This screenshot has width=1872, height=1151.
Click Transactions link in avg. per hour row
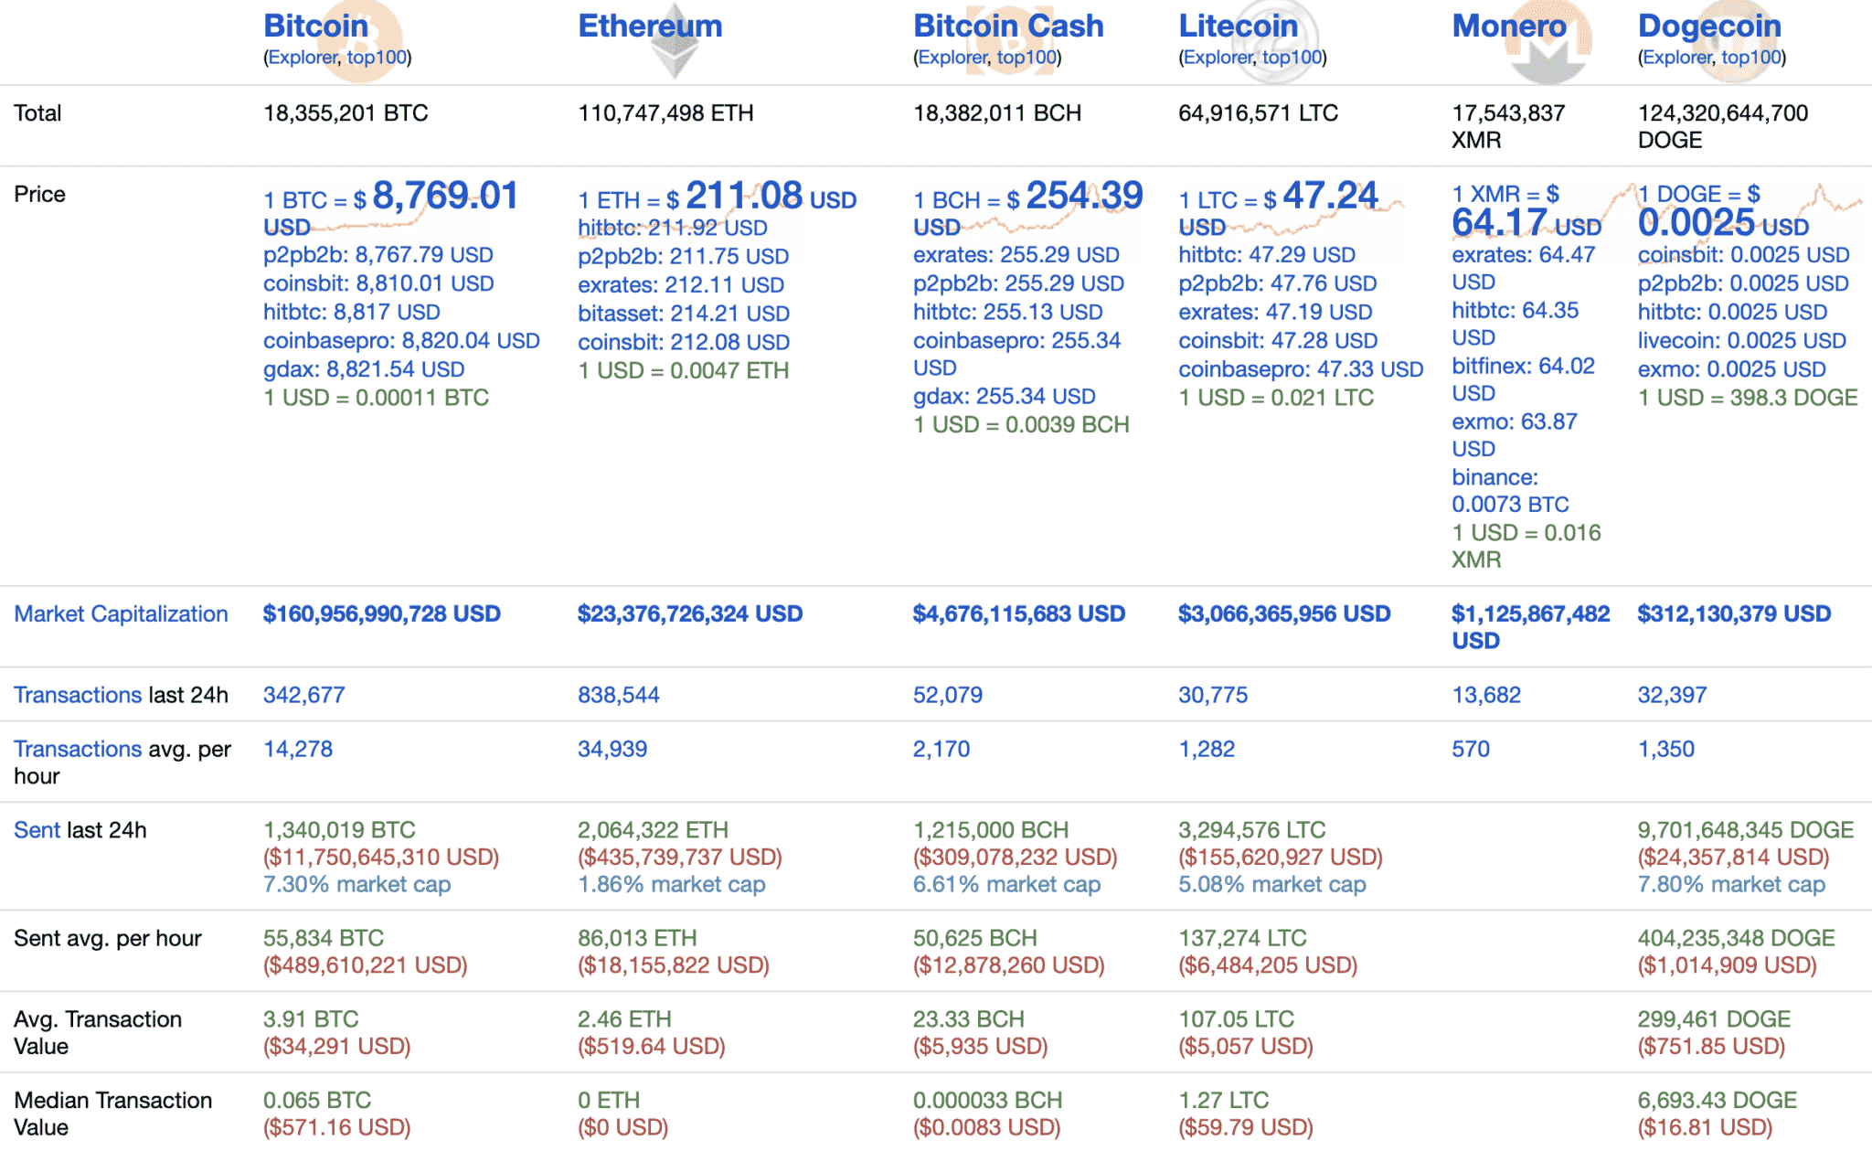tap(78, 750)
